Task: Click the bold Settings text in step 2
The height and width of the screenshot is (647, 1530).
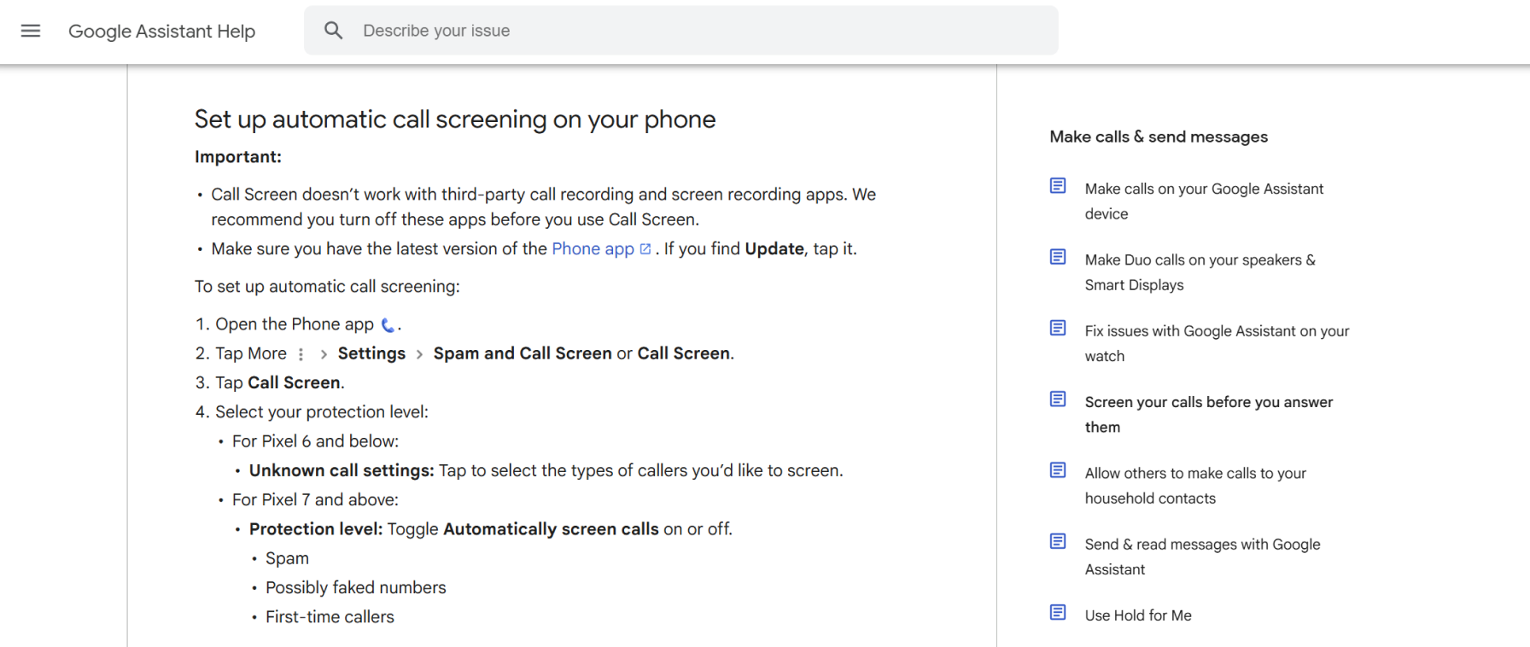Action: pyautogui.click(x=371, y=353)
